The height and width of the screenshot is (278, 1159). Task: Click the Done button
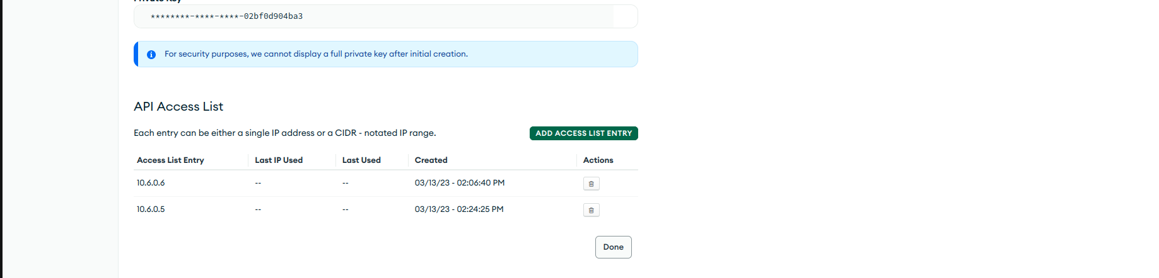tap(613, 247)
